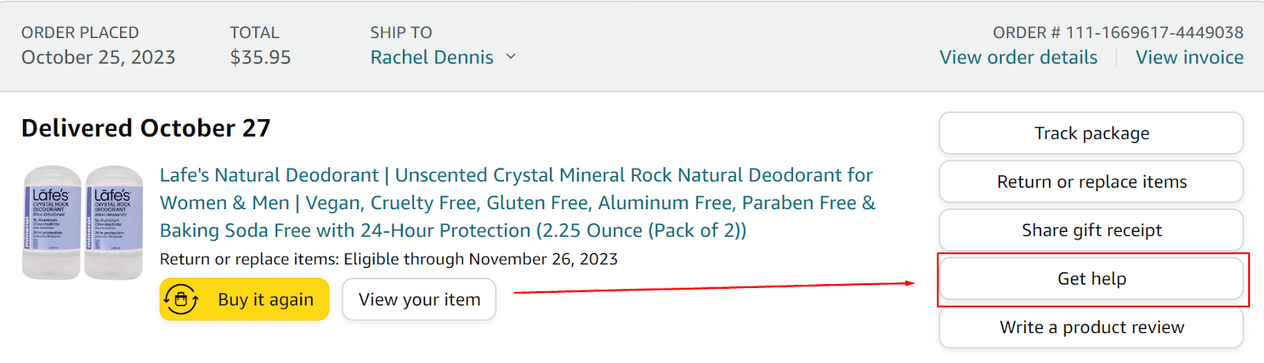The image size is (1264, 363).
Task: Click the Buy it again button label
Action: tap(265, 300)
